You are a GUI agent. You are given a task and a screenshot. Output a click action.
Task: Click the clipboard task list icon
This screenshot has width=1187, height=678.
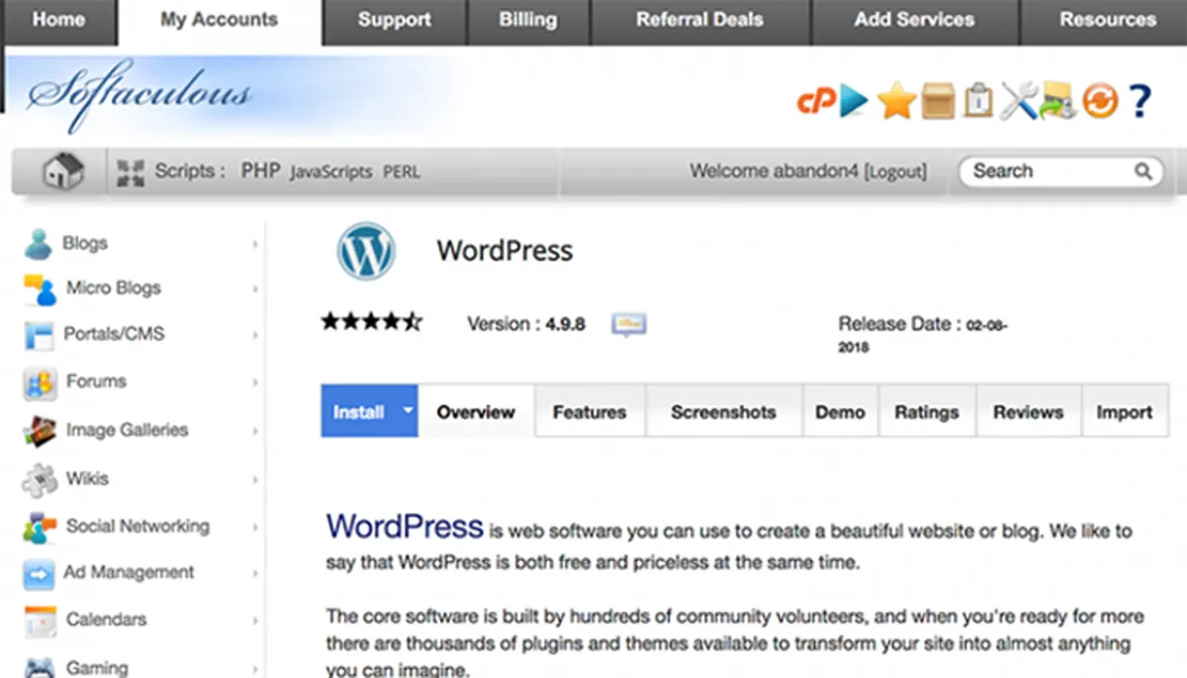point(977,101)
